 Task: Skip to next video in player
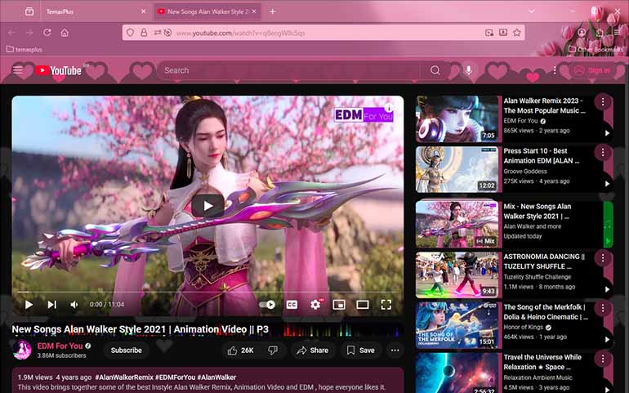click(51, 305)
